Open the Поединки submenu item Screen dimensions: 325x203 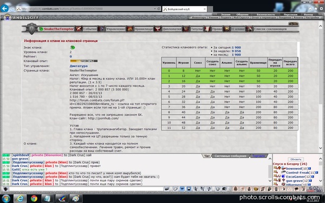tap(284, 18)
